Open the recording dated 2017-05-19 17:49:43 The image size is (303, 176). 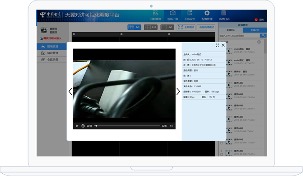coord(245,51)
